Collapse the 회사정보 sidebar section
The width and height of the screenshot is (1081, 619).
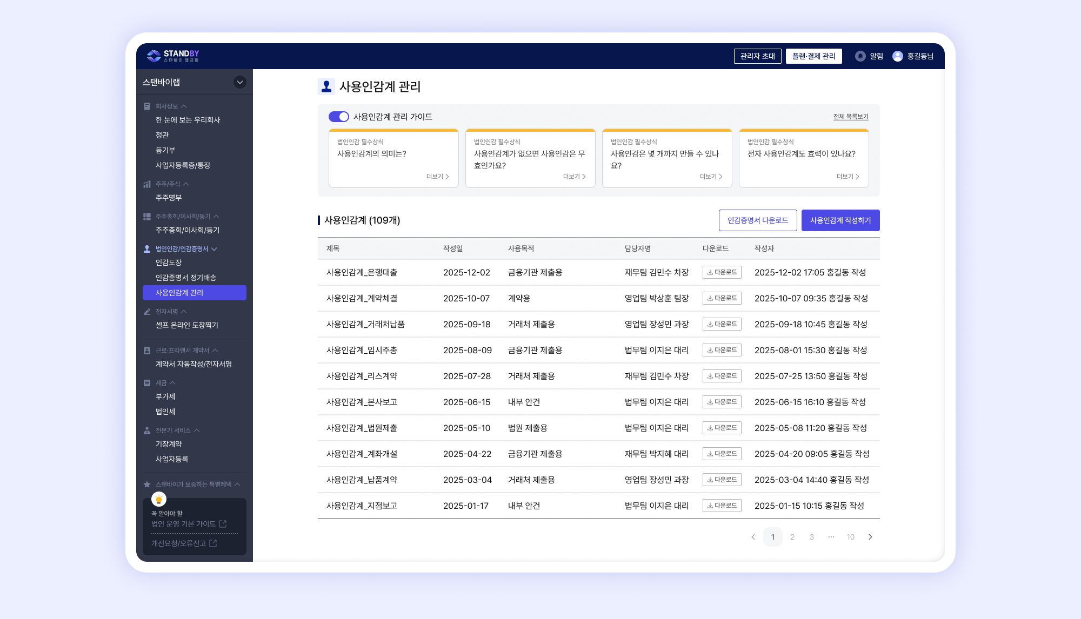pyautogui.click(x=184, y=106)
